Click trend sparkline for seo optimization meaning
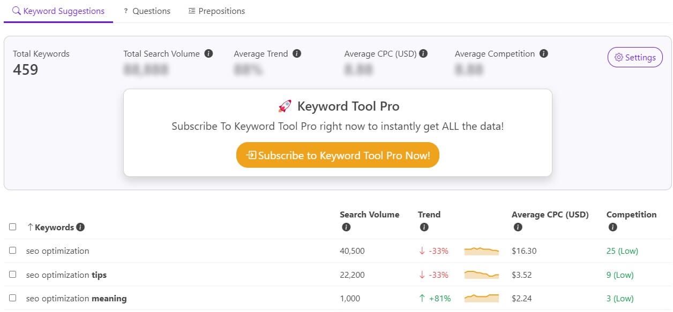The width and height of the screenshot is (673, 312). (481, 298)
